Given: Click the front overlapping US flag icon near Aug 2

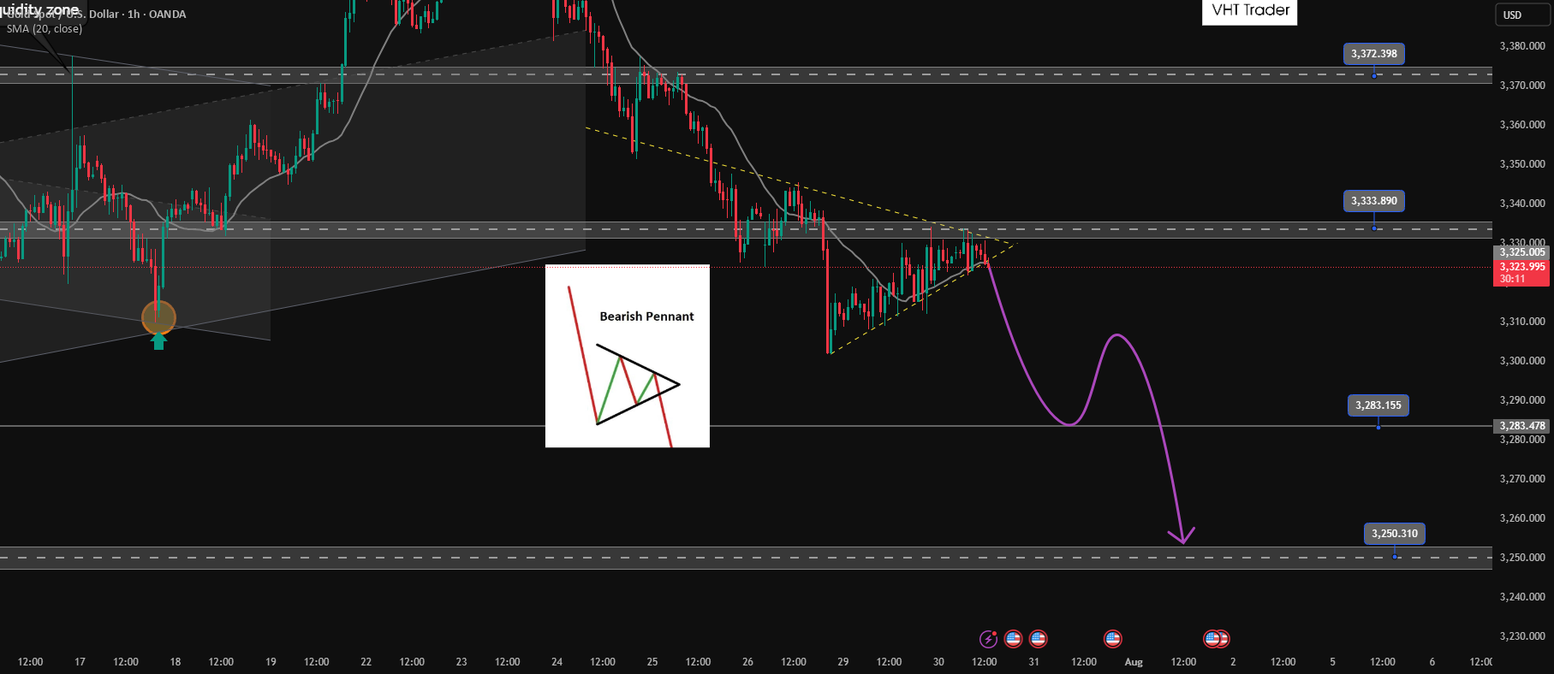Looking at the screenshot, I should [1212, 639].
